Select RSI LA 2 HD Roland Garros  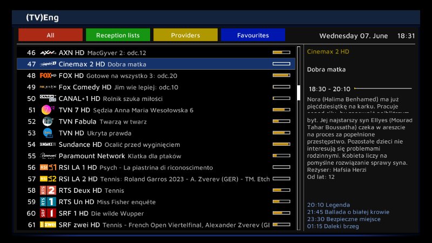point(156,179)
